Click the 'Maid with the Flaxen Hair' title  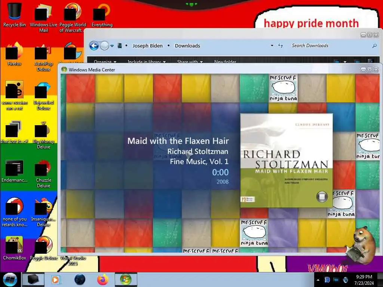tap(178, 141)
